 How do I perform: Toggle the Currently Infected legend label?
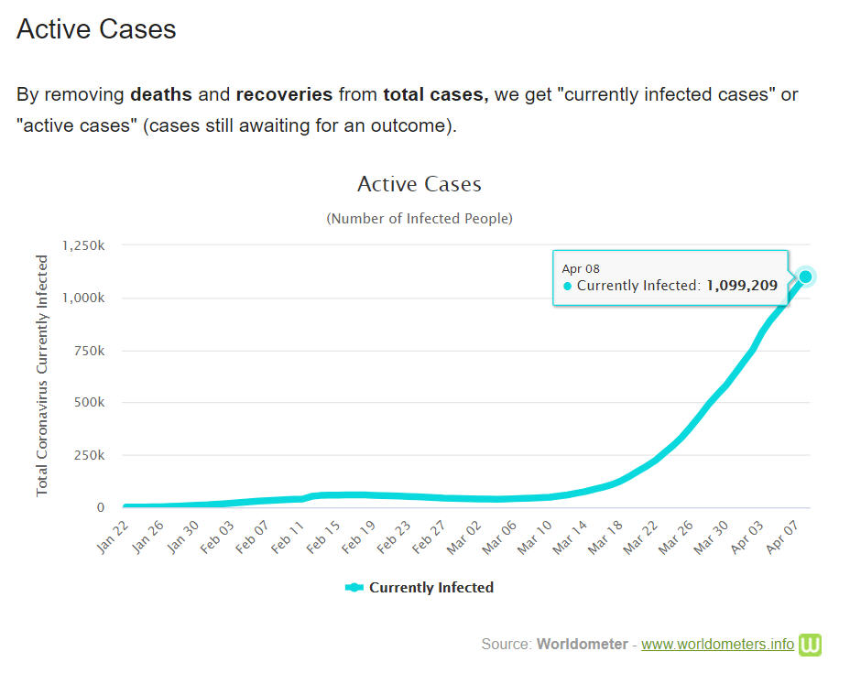pos(430,588)
